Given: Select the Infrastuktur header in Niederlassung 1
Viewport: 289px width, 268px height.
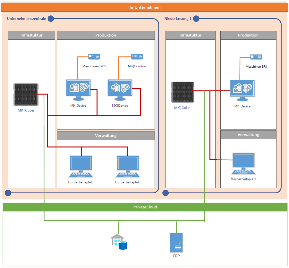Looking at the screenshot, I should (190, 35).
